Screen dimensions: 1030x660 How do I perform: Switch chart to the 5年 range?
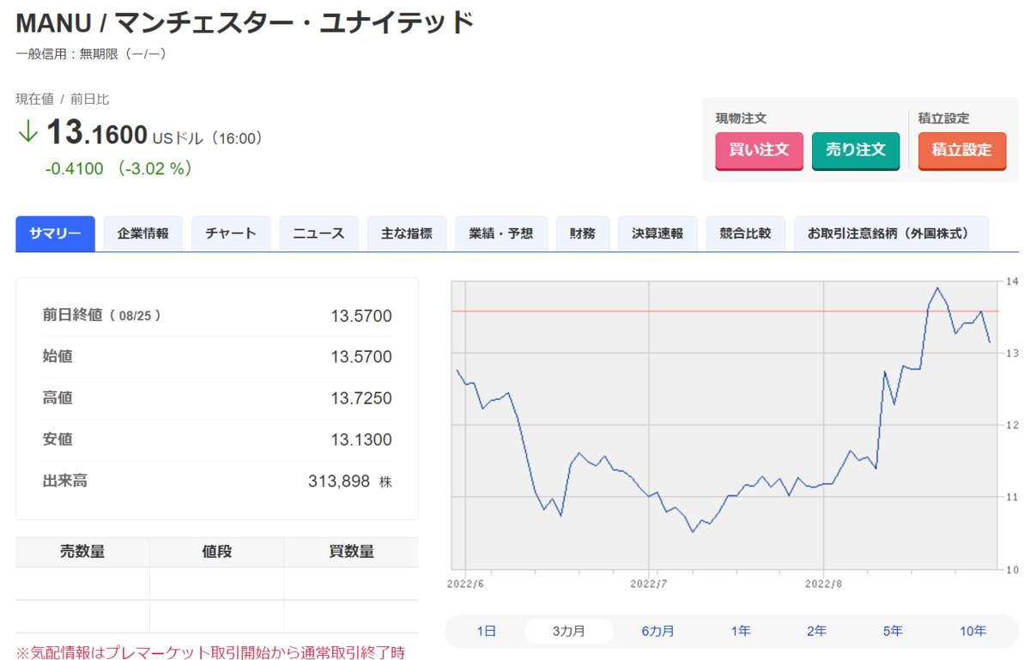[x=893, y=631]
